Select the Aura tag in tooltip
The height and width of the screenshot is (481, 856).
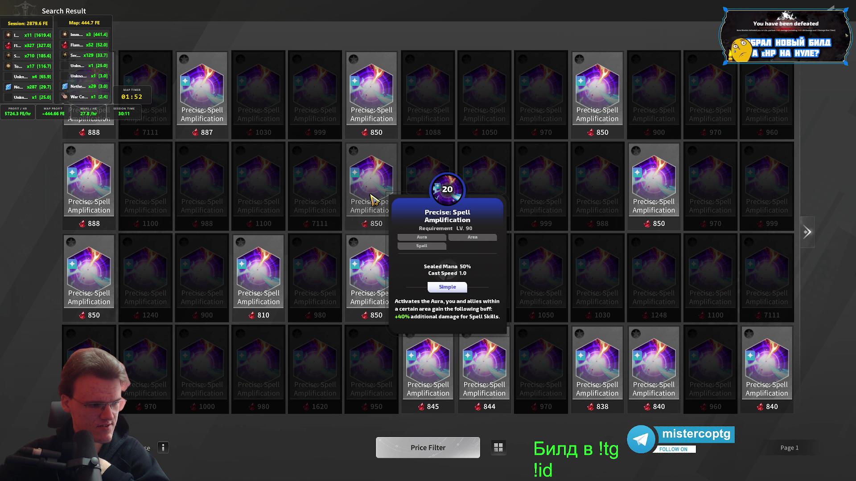pyautogui.click(x=422, y=237)
